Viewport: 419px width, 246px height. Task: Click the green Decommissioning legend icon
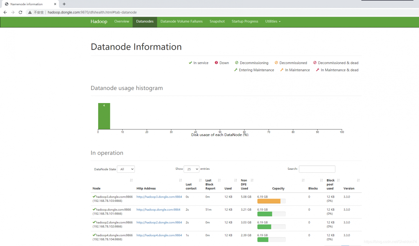(x=237, y=63)
